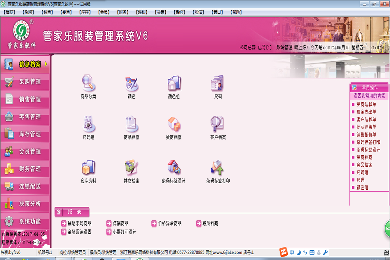
Task: Open the 价格异常商品 report
Action: pos(167,223)
